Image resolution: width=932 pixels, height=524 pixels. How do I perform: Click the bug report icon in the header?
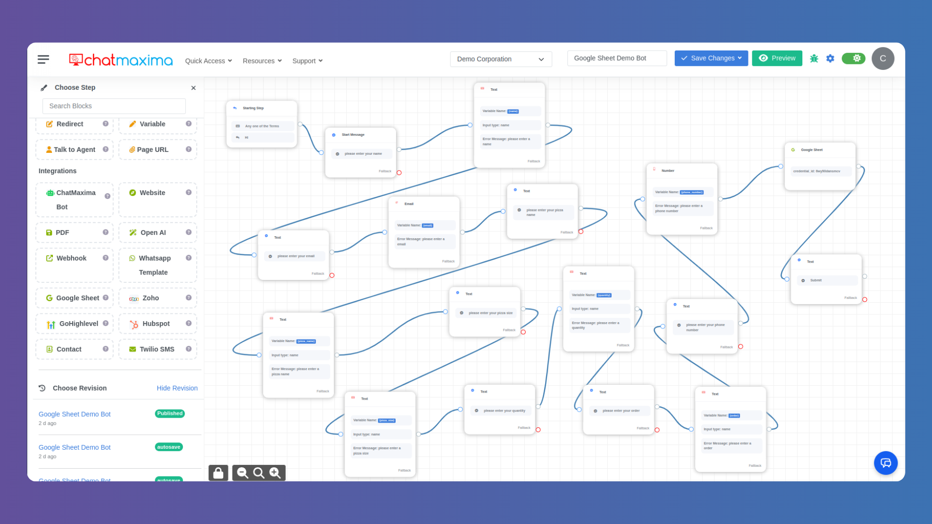point(814,58)
